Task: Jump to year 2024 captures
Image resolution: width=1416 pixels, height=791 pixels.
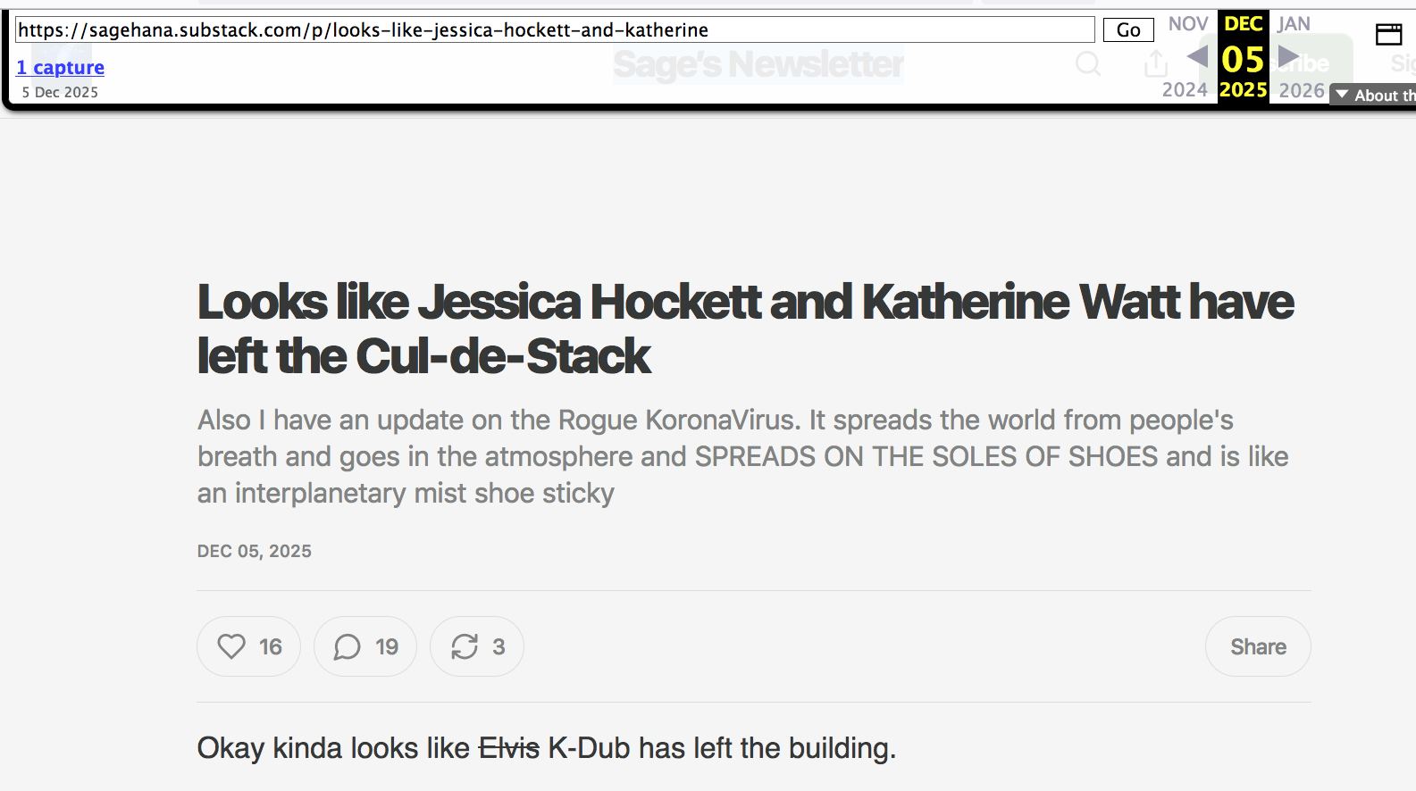Action: coord(1184,90)
